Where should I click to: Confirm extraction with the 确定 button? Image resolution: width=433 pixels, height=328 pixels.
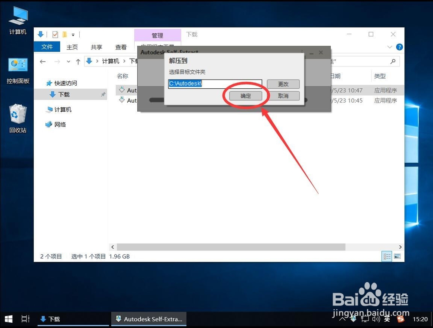[x=246, y=96]
